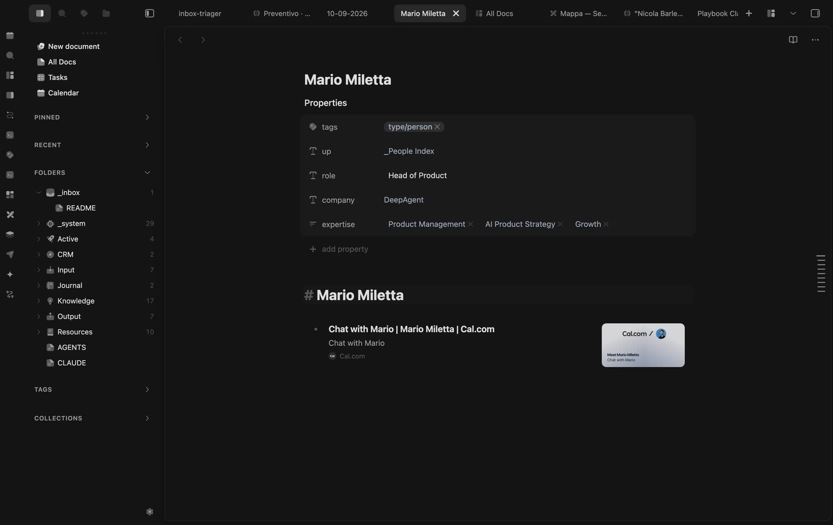This screenshot has width=833, height=525.
Task: Open the Cal.com preview thumbnail
Action: click(643, 345)
